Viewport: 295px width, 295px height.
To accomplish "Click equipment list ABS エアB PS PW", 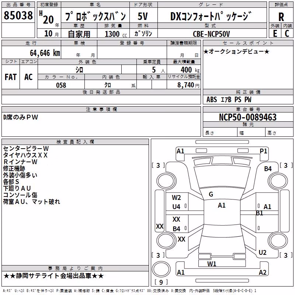I will tap(229, 100).
